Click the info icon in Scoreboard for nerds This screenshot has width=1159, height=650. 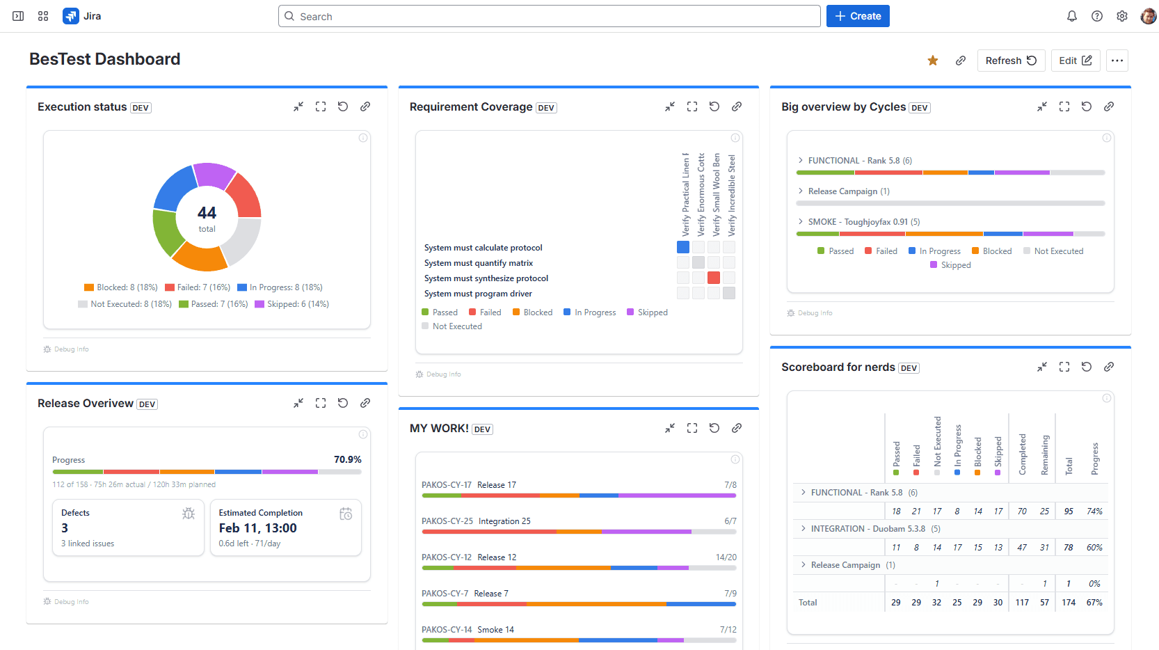[x=1107, y=397]
